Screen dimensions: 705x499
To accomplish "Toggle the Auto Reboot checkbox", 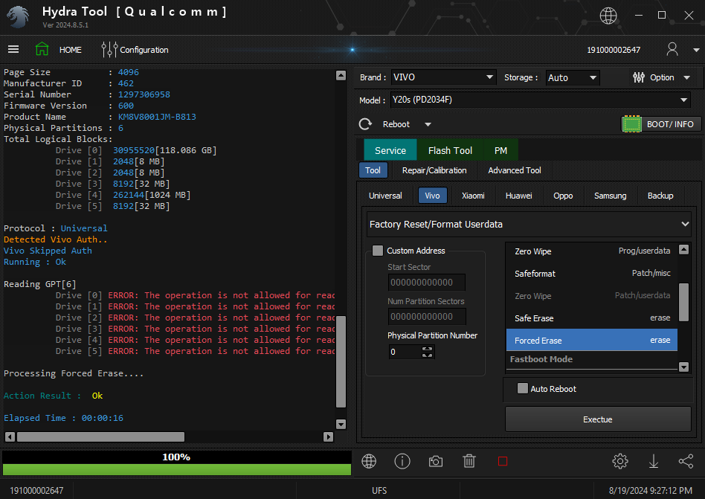I will [523, 388].
